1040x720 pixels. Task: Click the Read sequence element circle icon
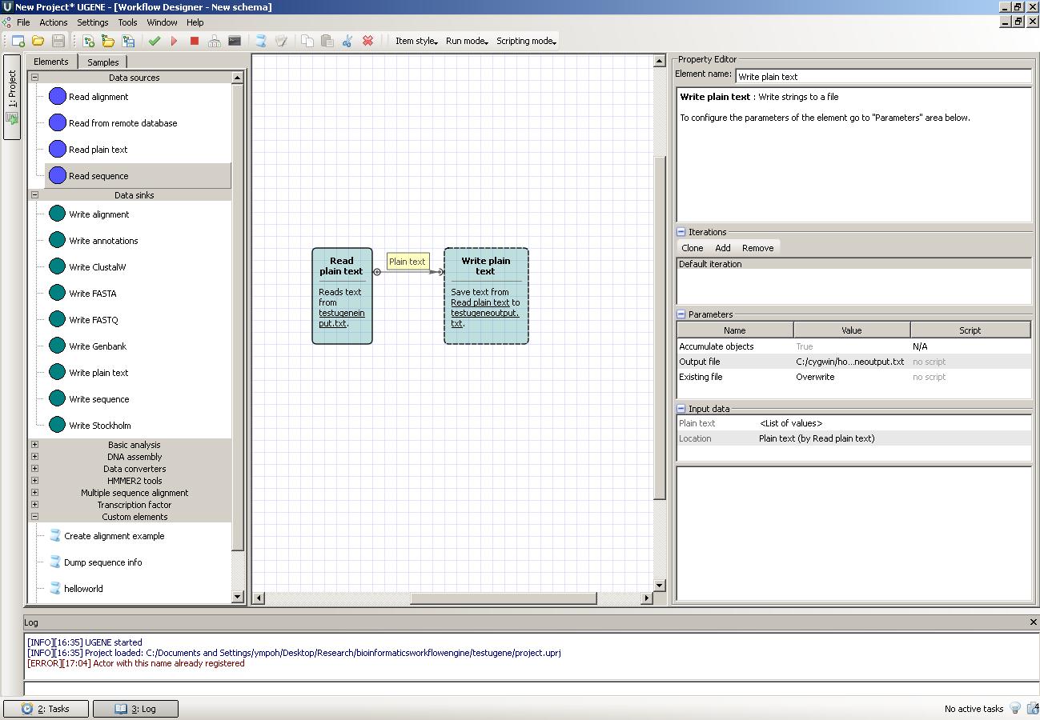(57, 175)
